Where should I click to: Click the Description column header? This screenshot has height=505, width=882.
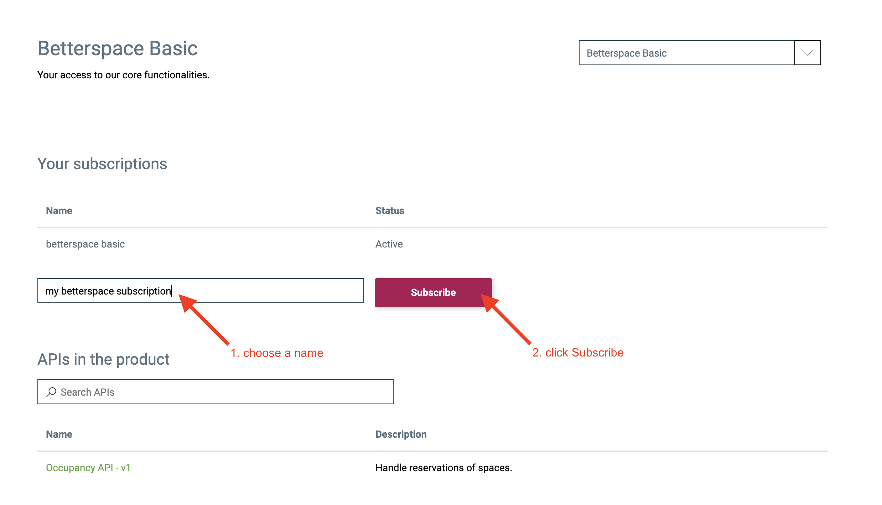tap(401, 434)
